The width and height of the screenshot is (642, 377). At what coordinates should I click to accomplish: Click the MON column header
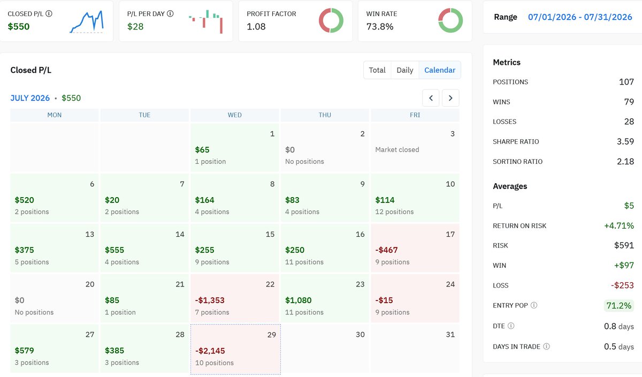tap(55, 115)
